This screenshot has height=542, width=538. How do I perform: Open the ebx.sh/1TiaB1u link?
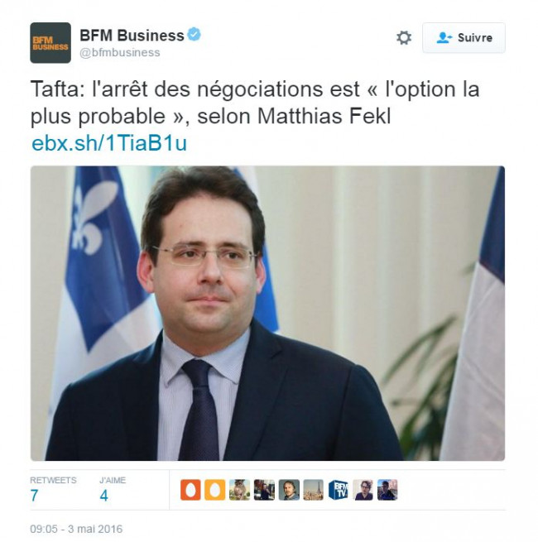click(x=109, y=143)
